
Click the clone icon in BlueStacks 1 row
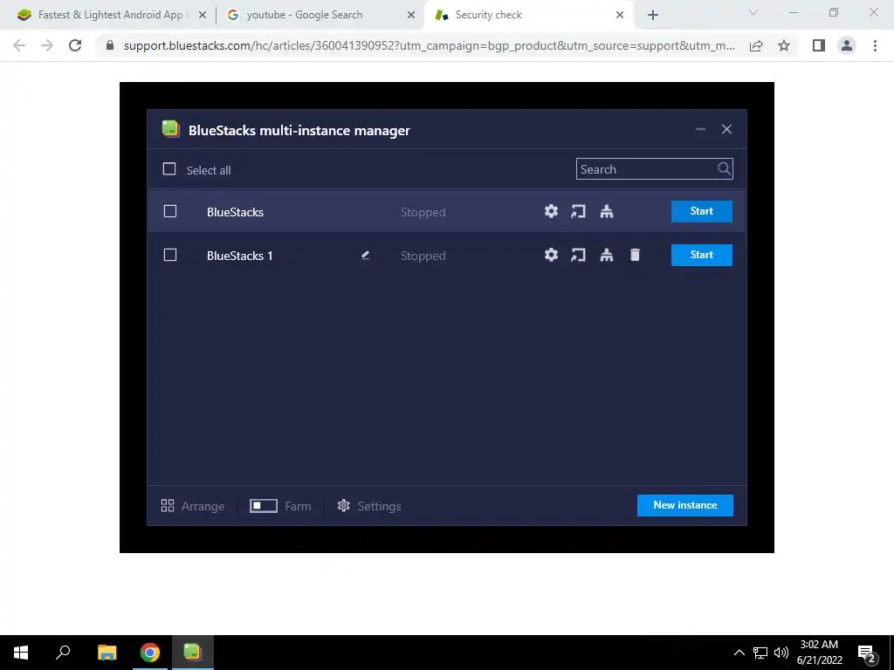[607, 255]
